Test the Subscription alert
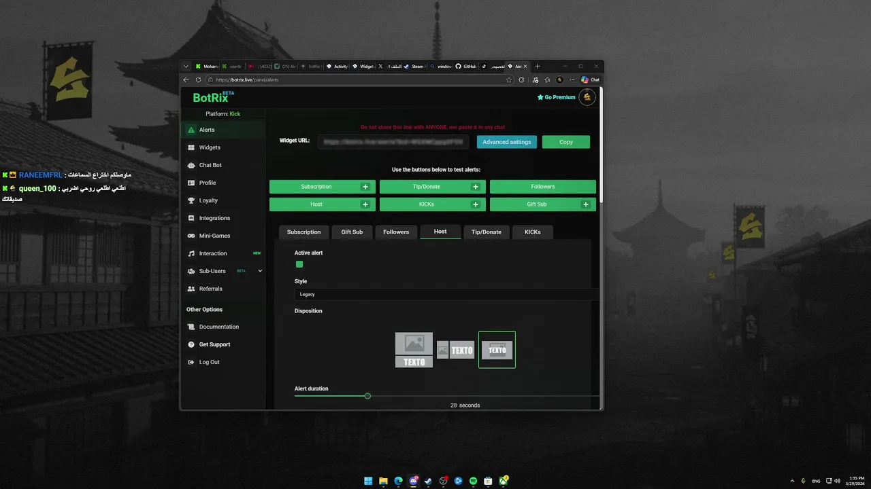 coord(316,187)
